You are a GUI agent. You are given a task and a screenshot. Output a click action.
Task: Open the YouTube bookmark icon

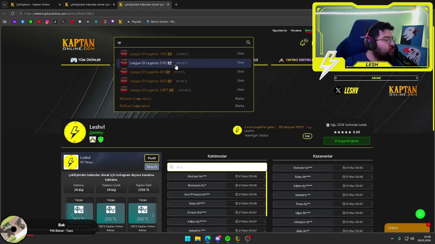coord(39,22)
